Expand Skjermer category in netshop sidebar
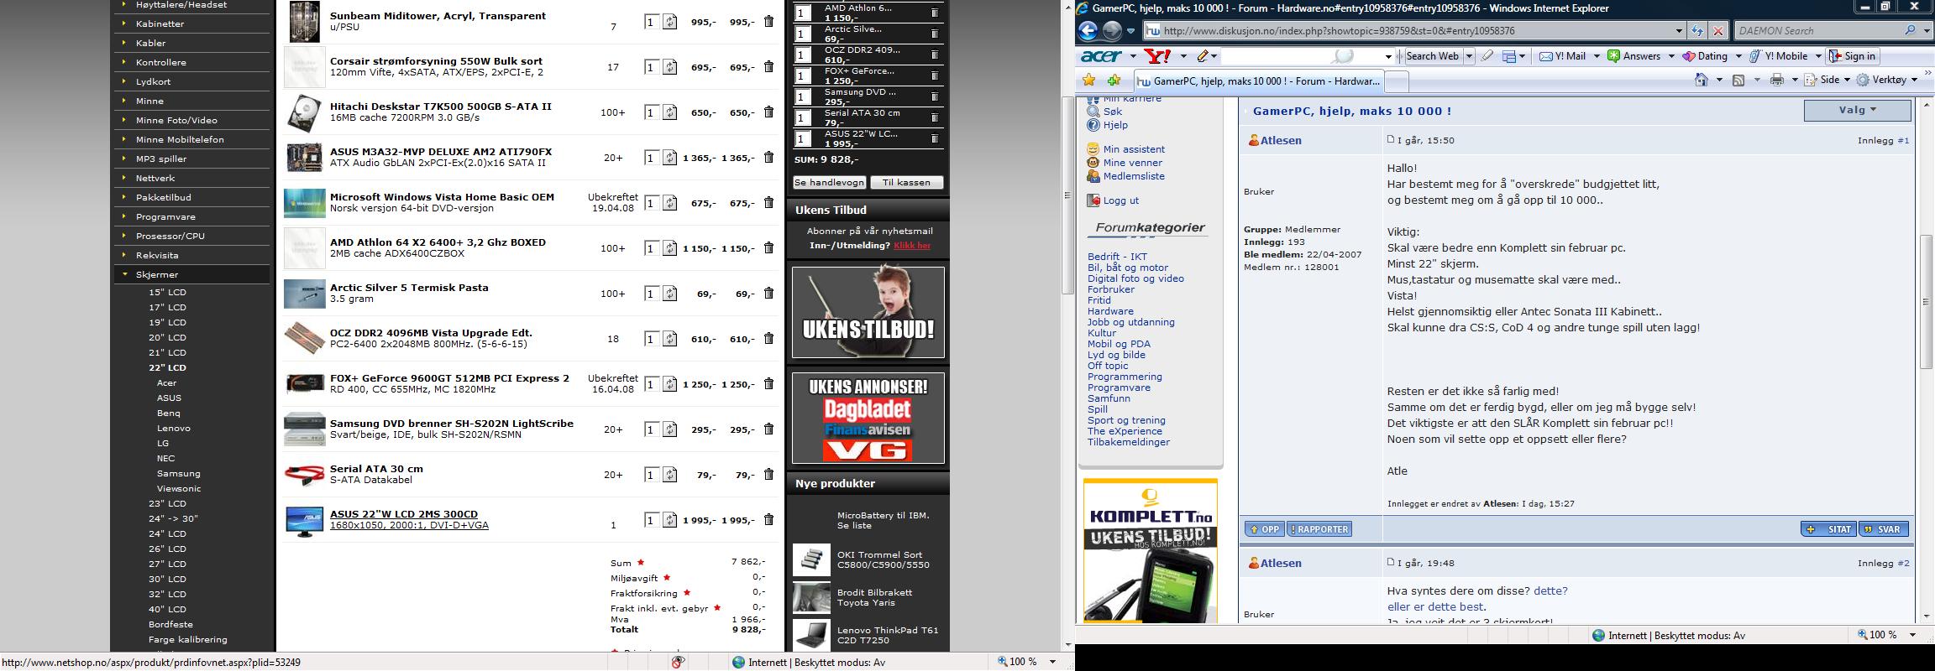This screenshot has height=671, width=1935. (x=156, y=274)
